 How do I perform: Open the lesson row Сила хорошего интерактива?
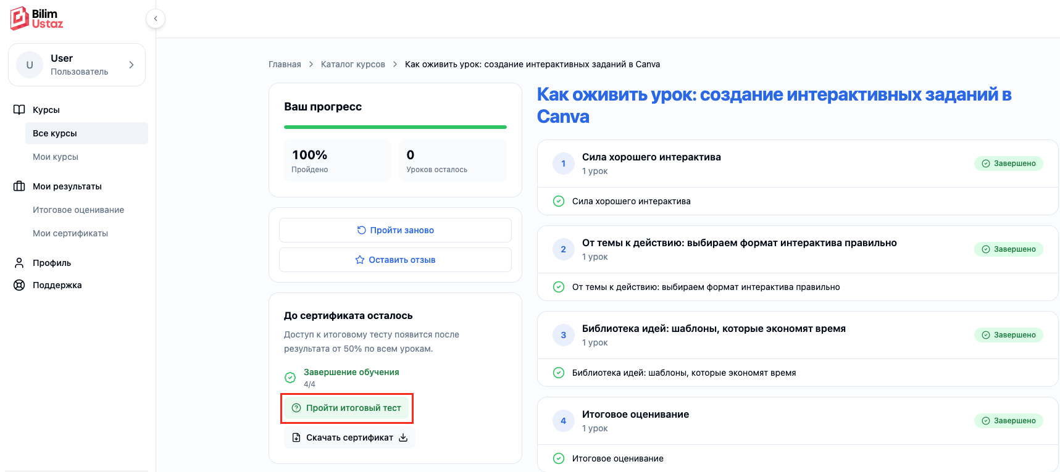(798, 201)
